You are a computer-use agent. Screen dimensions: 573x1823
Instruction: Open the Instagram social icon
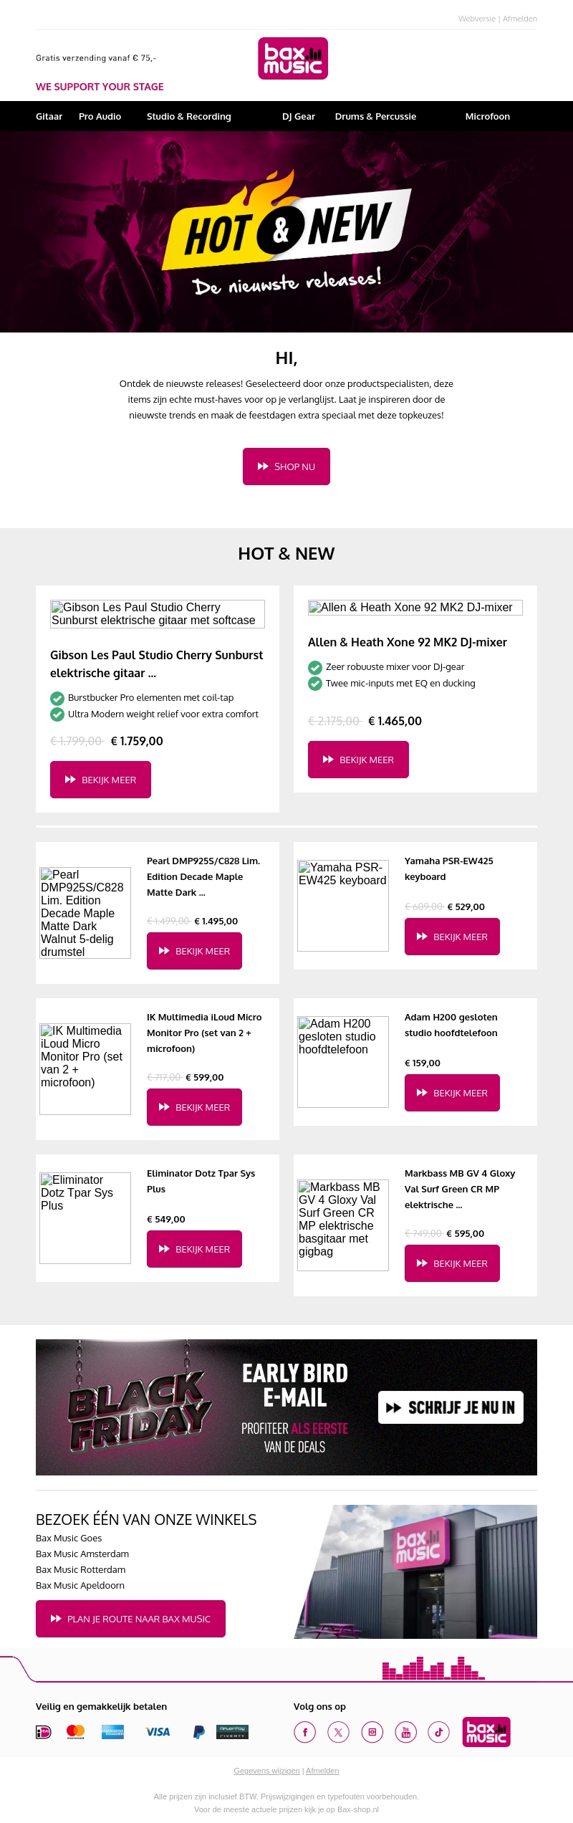(372, 1732)
